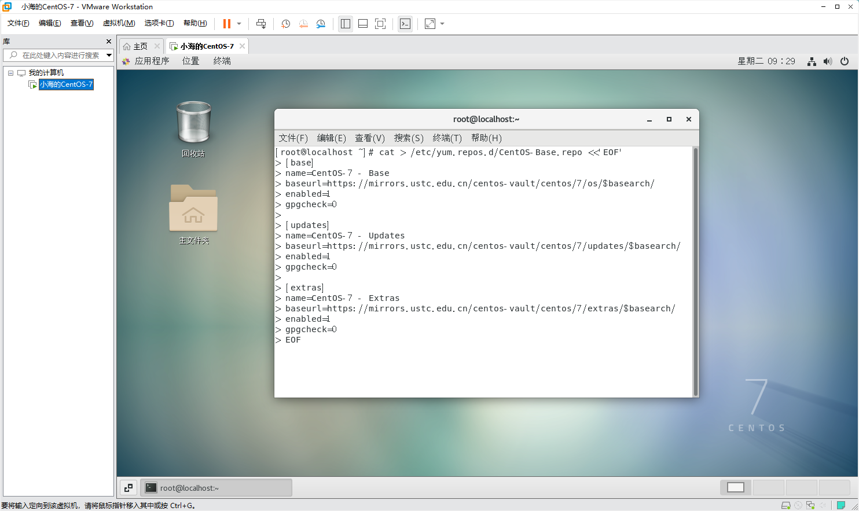Click the show desktop button in the bottom panel
The image size is (859, 511).
pyautogui.click(x=129, y=488)
